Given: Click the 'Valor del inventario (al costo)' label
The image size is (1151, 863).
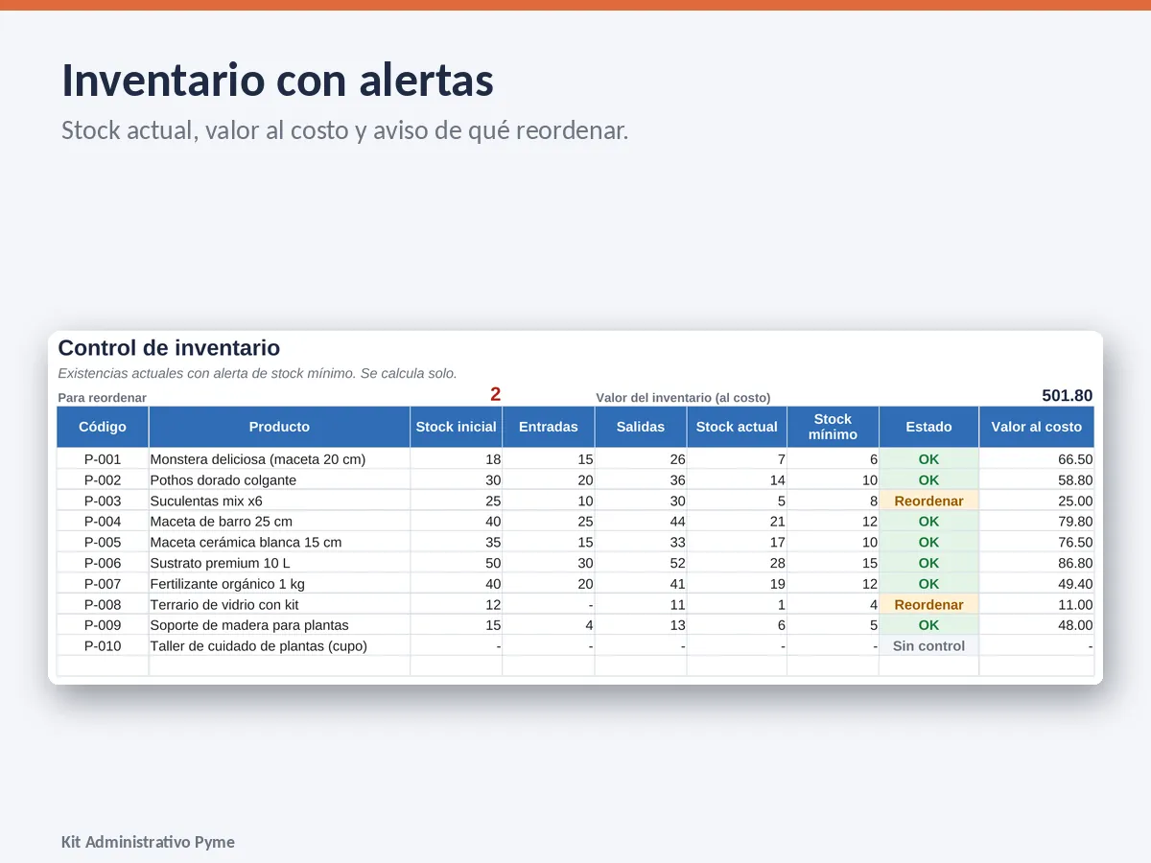Looking at the screenshot, I should point(683,397).
